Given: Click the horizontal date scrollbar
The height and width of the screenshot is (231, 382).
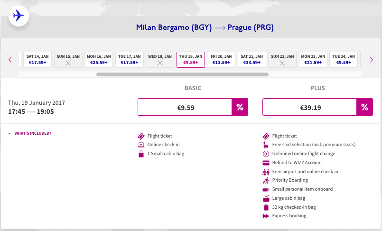Looking at the screenshot, I should 182,74.
